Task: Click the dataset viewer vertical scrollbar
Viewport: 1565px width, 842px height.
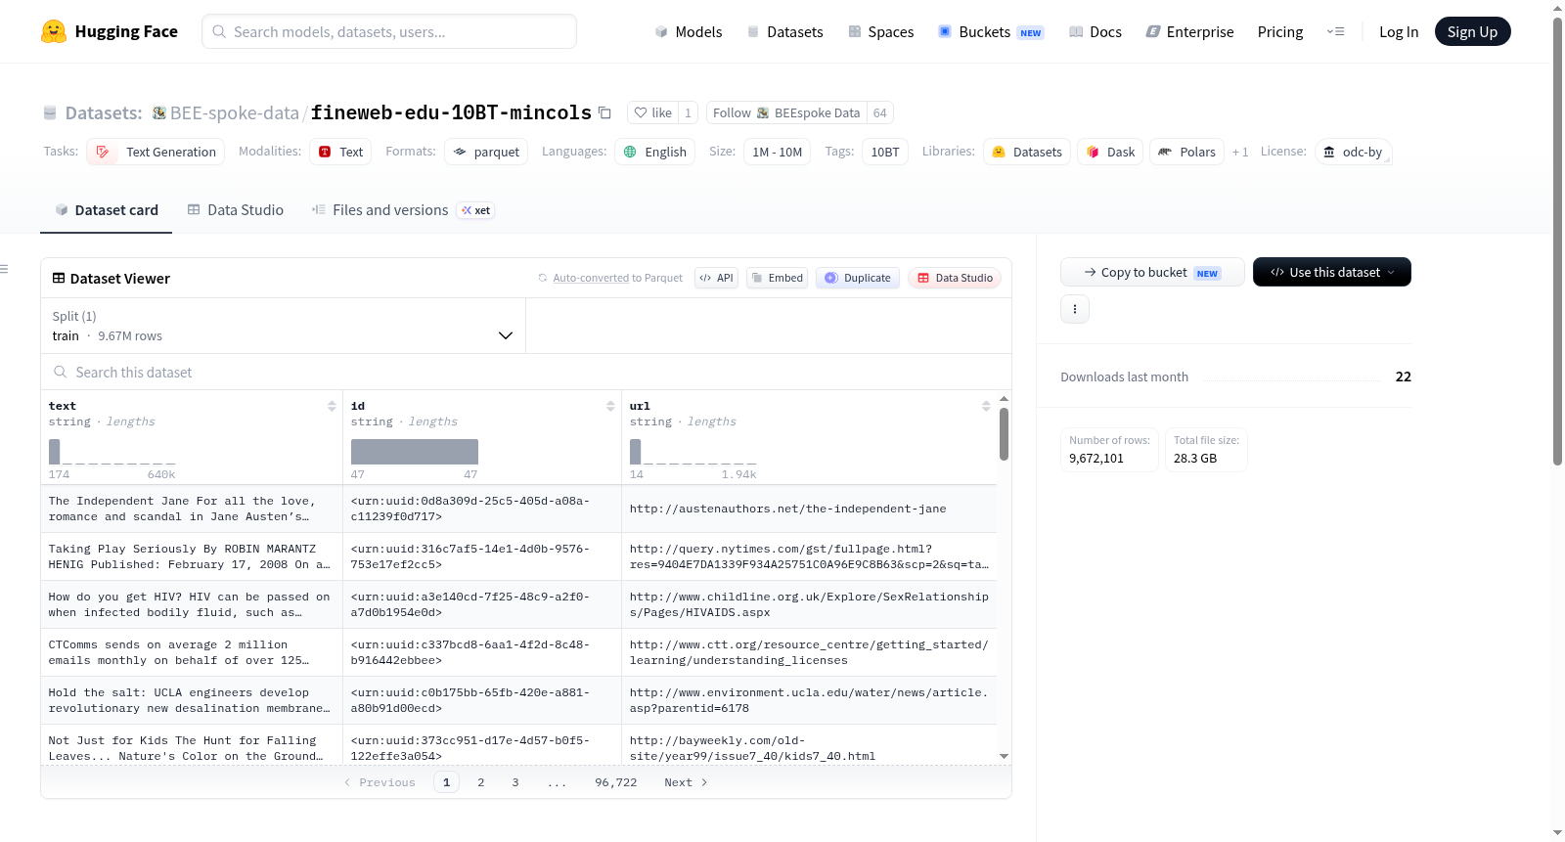Action: [x=1004, y=434]
